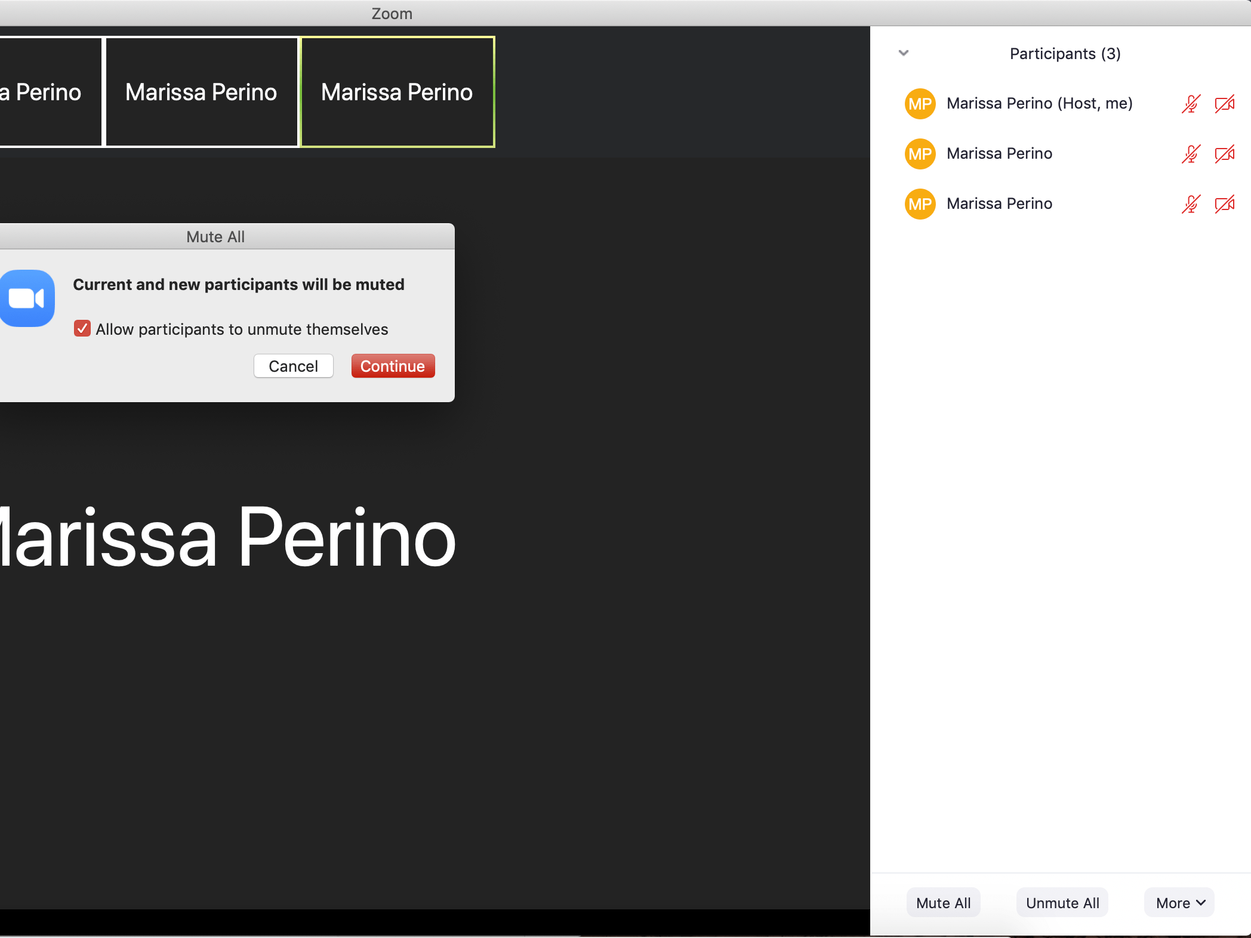This screenshot has height=938, width=1251.
Task: Click third participant's muted microphone icon
Action: click(x=1191, y=204)
